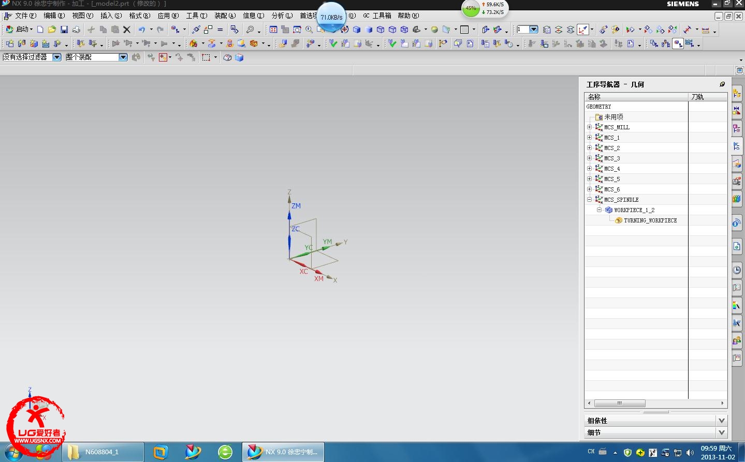Image resolution: width=745 pixels, height=462 pixels.
Task: Click the volume icon in system tray
Action: pos(690,453)
